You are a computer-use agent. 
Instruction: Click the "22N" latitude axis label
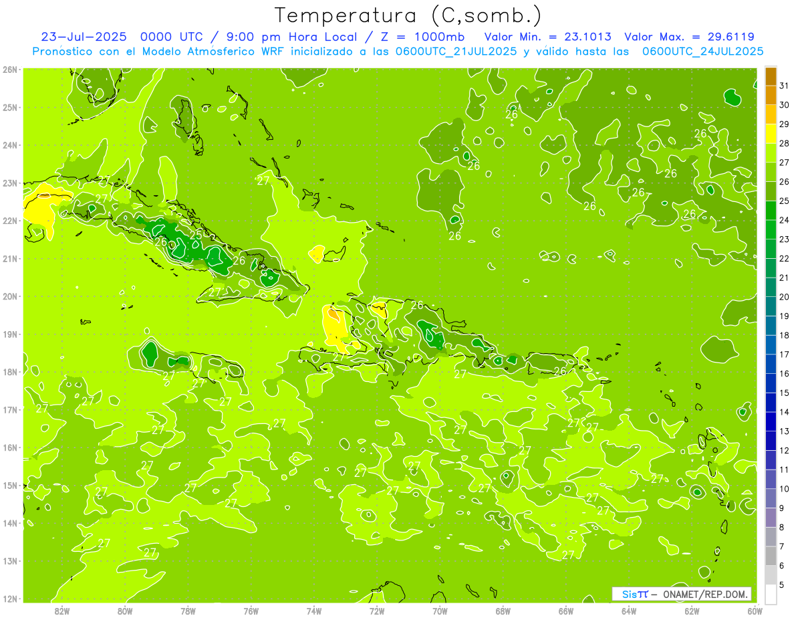(x=9, y=221)
